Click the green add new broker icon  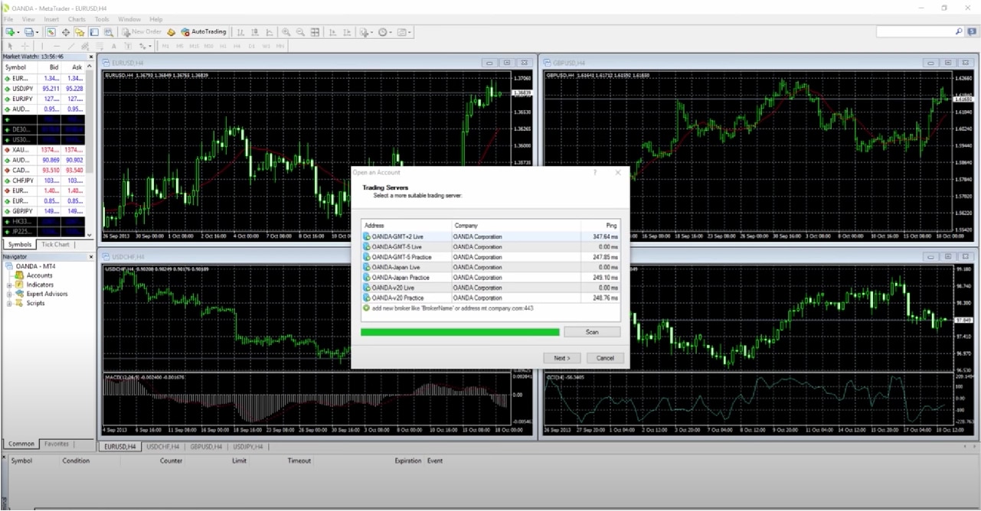367,308
